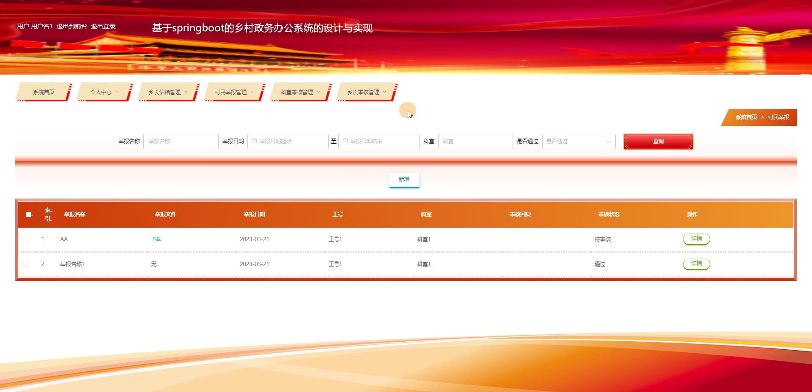The height and width of the screenshot is (392, 812).
Task: Focus the 科室 search input
Action: pos(475,142)
